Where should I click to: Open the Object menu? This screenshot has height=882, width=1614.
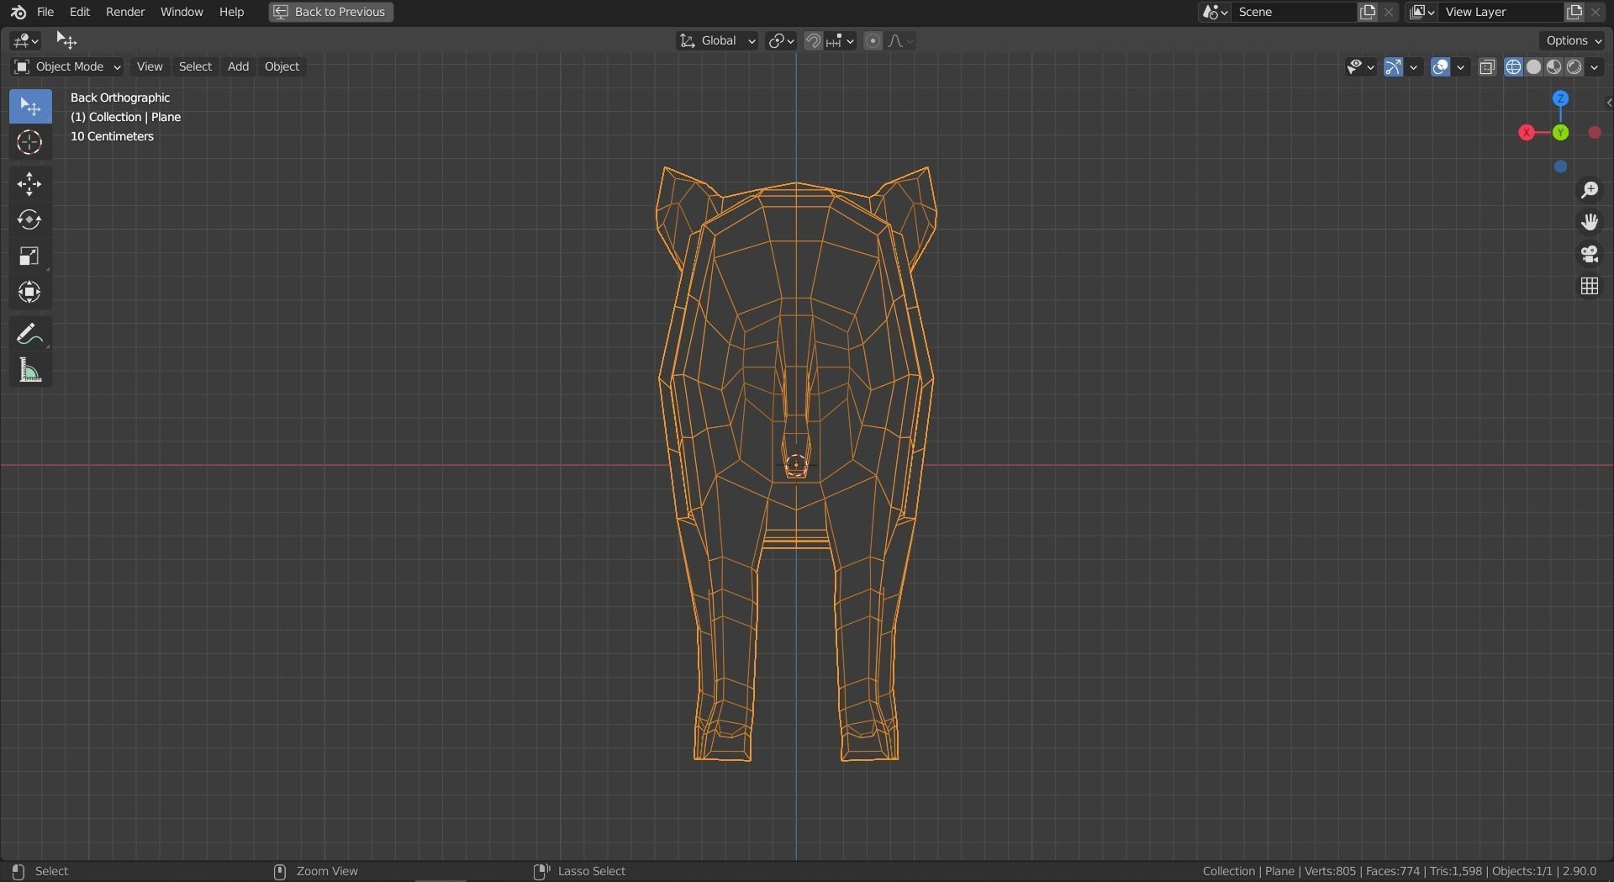282,66
